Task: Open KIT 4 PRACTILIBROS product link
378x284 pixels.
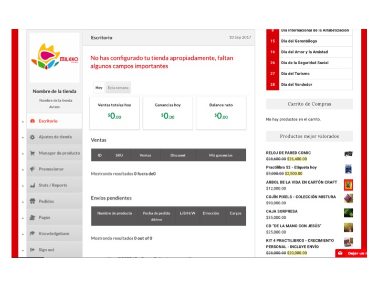Action: pos(300,244)
